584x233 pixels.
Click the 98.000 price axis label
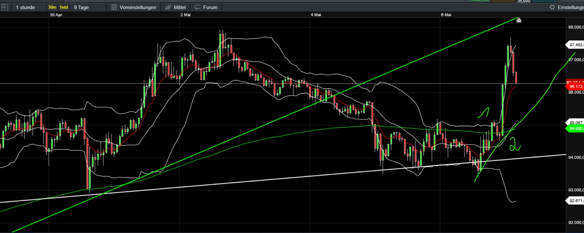576,27
